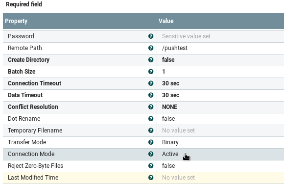Edit Data Timeout value 30 sec

click(220, 95)
